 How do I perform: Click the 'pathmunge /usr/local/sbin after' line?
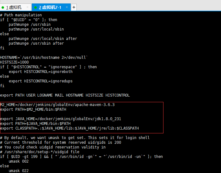[x=43, y=38]
